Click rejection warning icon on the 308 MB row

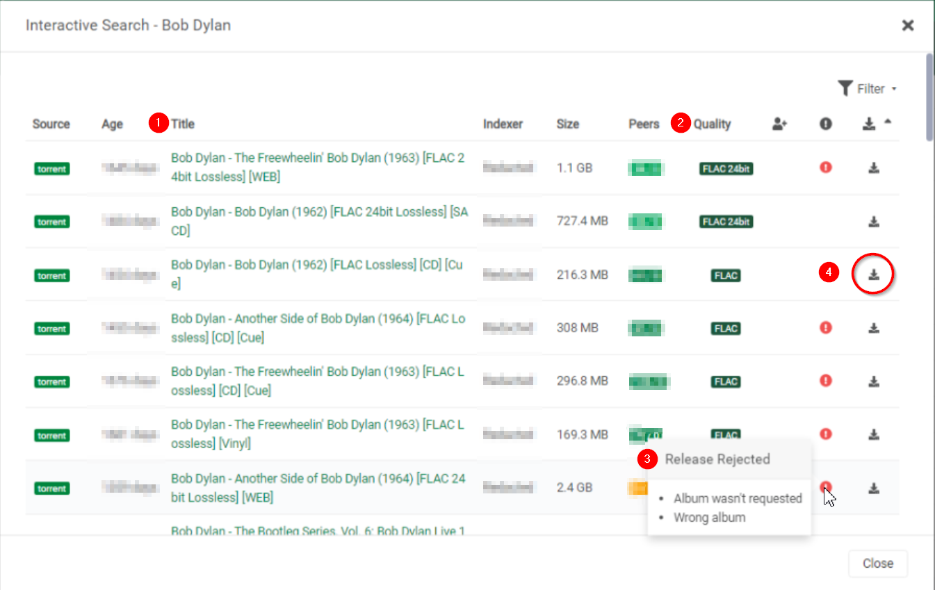tap(826, 327)
